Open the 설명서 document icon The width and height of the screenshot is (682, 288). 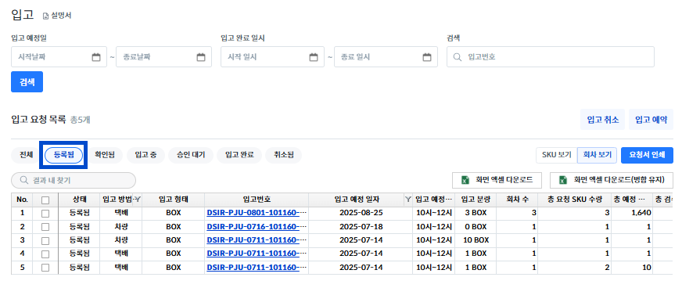point(45,16)
